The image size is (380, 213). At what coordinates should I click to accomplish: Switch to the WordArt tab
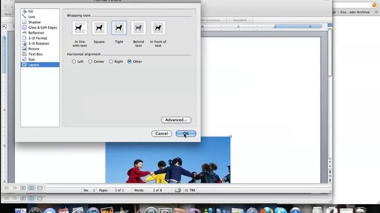click(x=239, y=20)
